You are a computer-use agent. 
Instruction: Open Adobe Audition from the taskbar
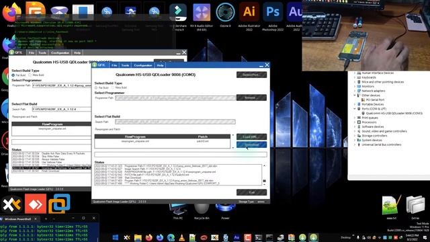pyautogui.click(x=236, y=237)
